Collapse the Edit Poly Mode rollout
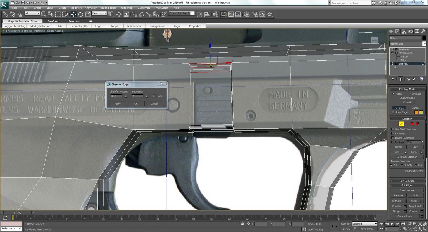428x232 pixels. click(x=407, y=89)
